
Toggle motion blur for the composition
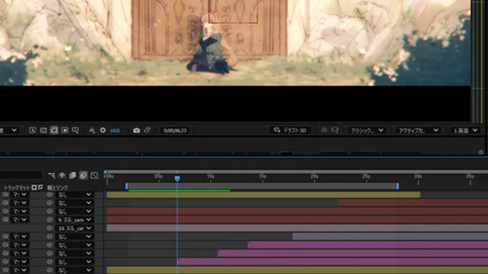point(83,175)
